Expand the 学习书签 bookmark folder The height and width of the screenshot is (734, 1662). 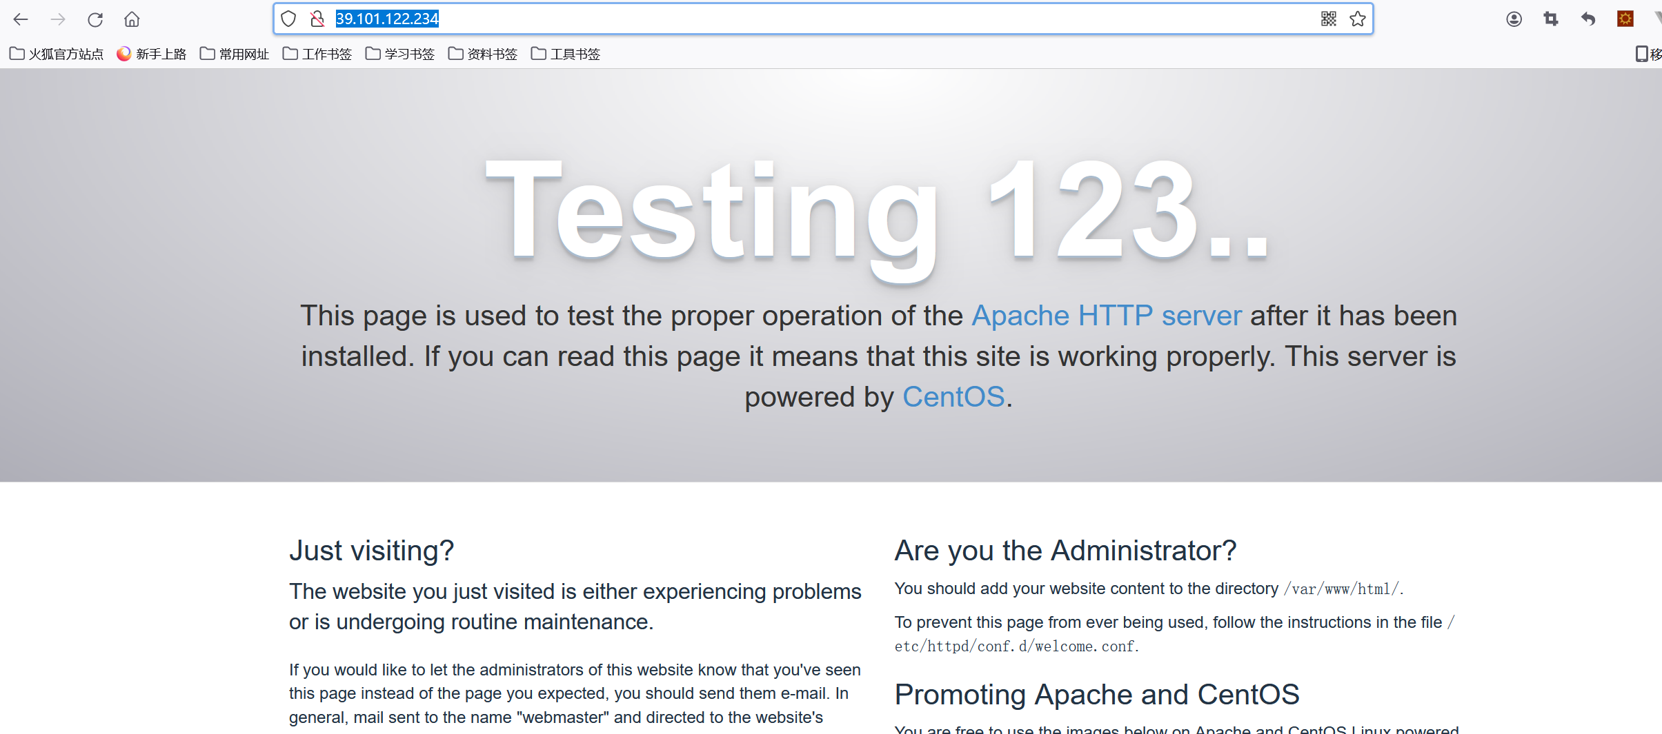(400, 54)
